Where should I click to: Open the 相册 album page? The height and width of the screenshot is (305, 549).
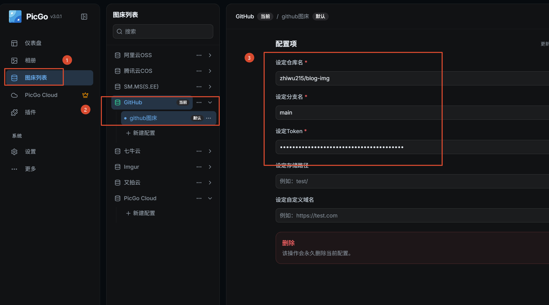click(x=49, y=61)
